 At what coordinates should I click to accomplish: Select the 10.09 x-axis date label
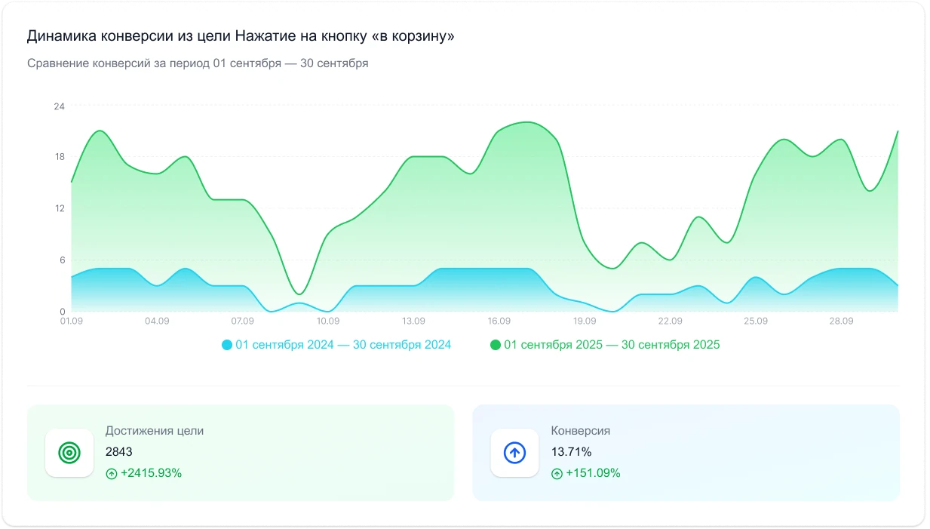328,321
